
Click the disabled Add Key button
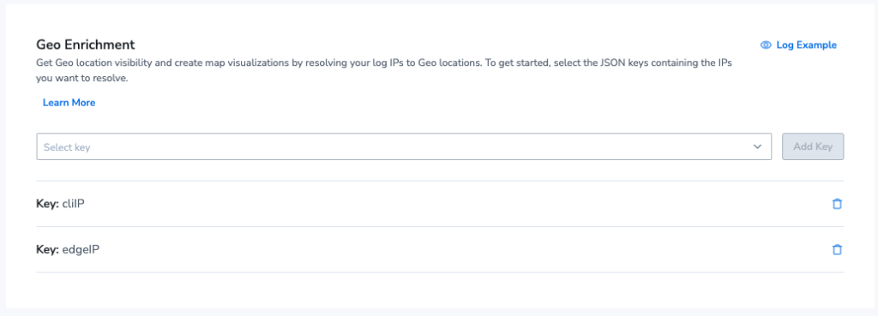tap(813, 146)
